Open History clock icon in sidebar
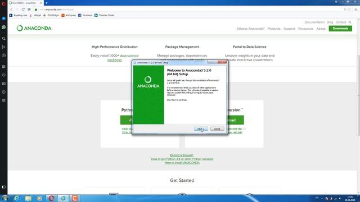360x202 pixels. click(x=4, y=92)
